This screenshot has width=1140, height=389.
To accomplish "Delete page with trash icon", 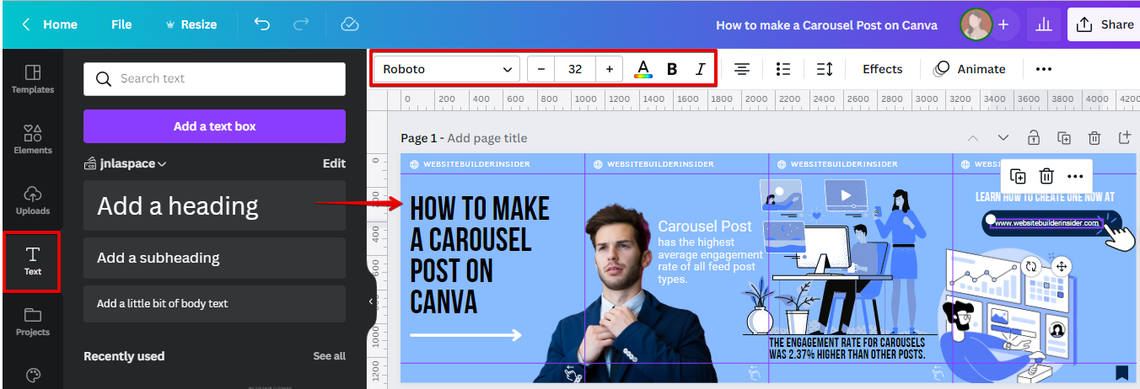I will (x=1094, y=138).
